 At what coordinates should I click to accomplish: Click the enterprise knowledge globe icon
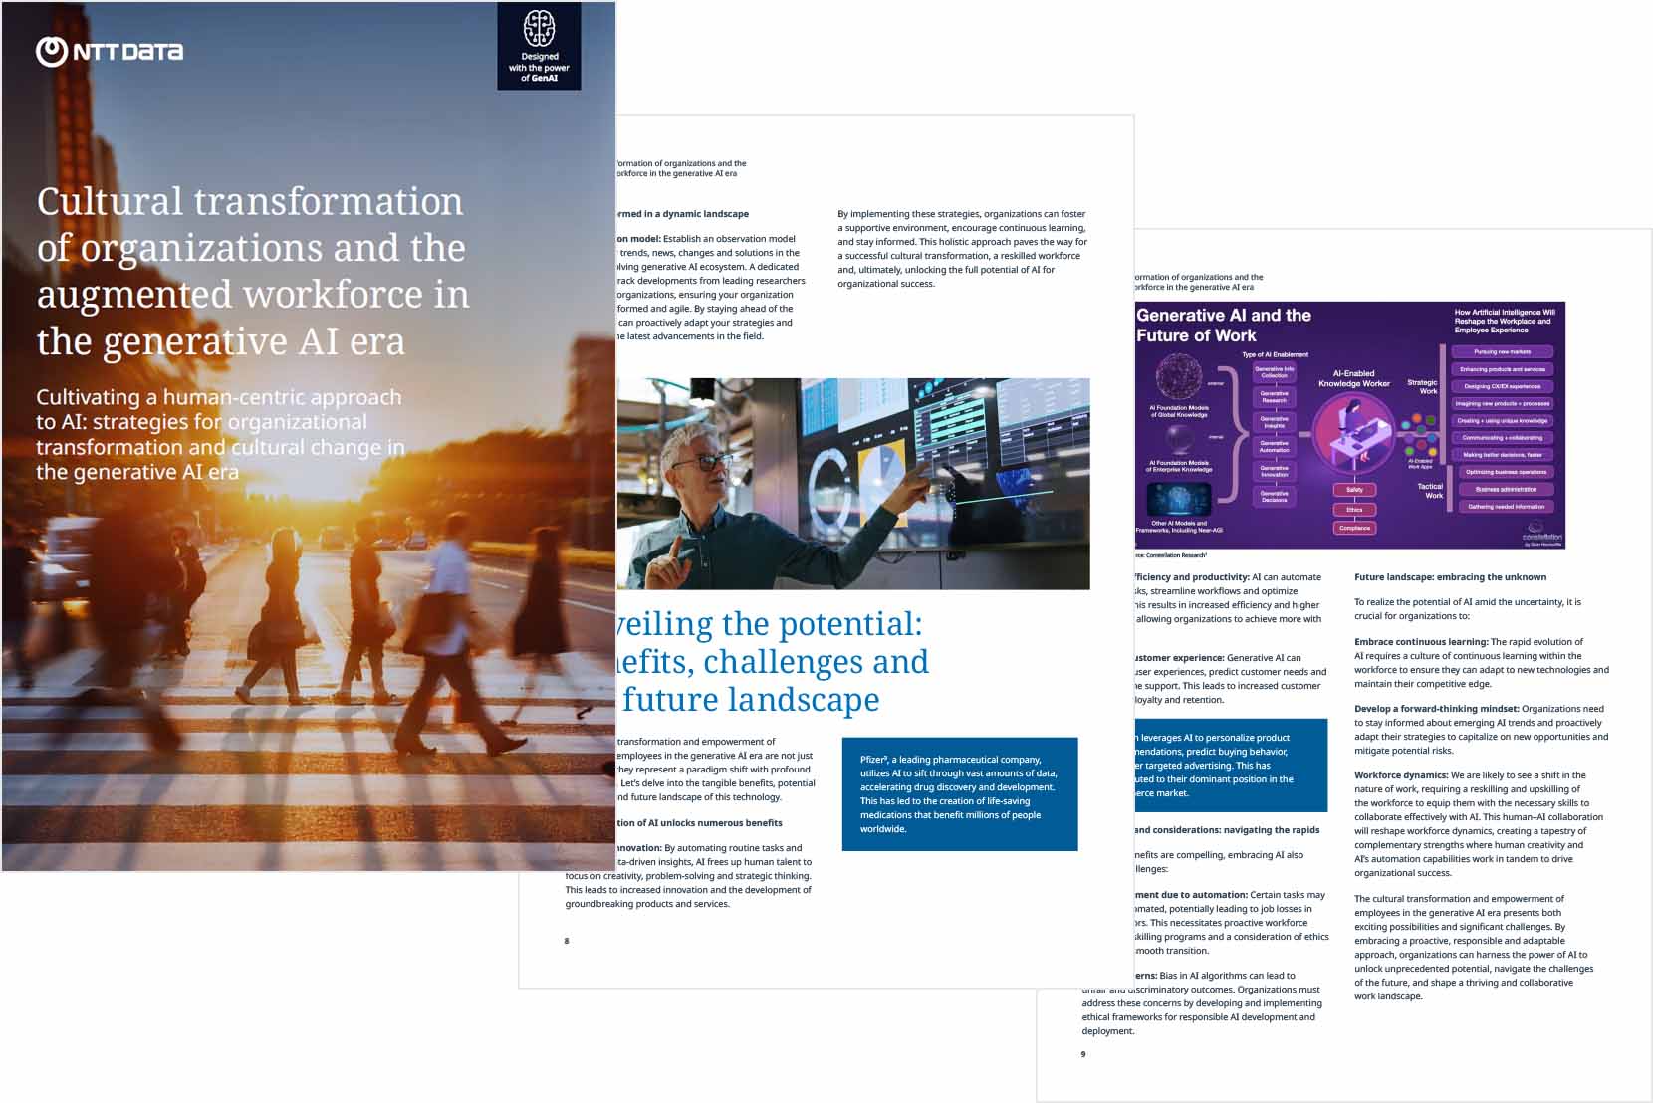(1180, 439)
